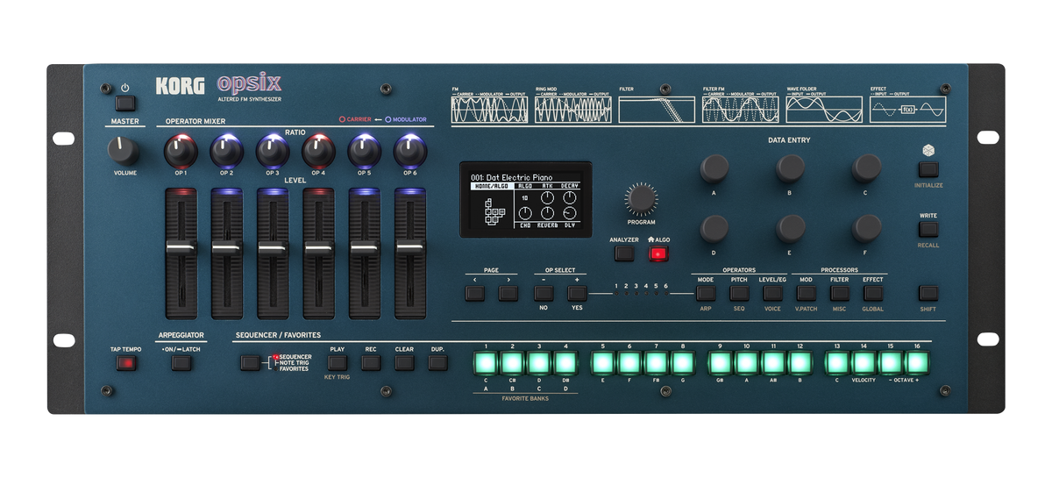The width and height of the screenshot is (1052, 478).
Task: Click the red TAP TEMPO button
Action: click(x=126, y=363)
